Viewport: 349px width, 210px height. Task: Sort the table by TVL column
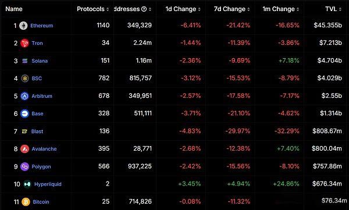point(333,9)
